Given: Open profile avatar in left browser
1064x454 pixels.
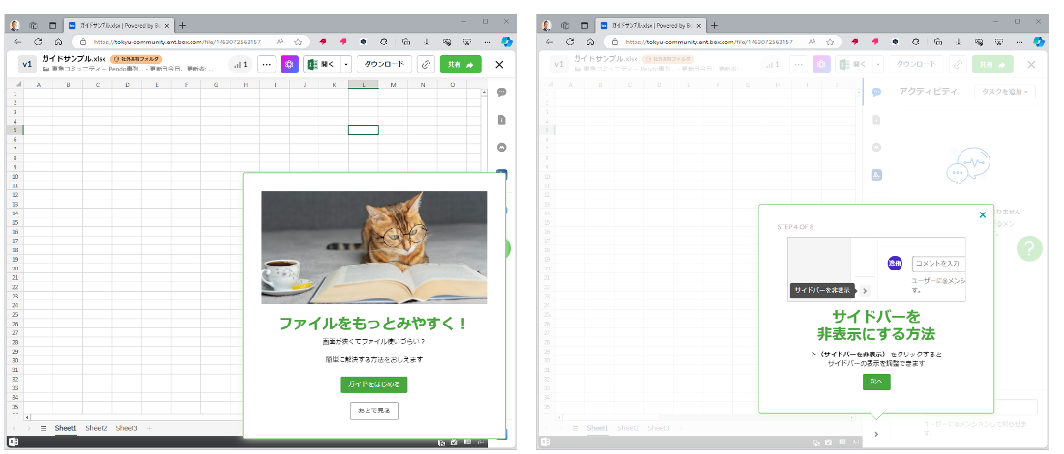Looking at the screenshot, I should coord(15,25).
